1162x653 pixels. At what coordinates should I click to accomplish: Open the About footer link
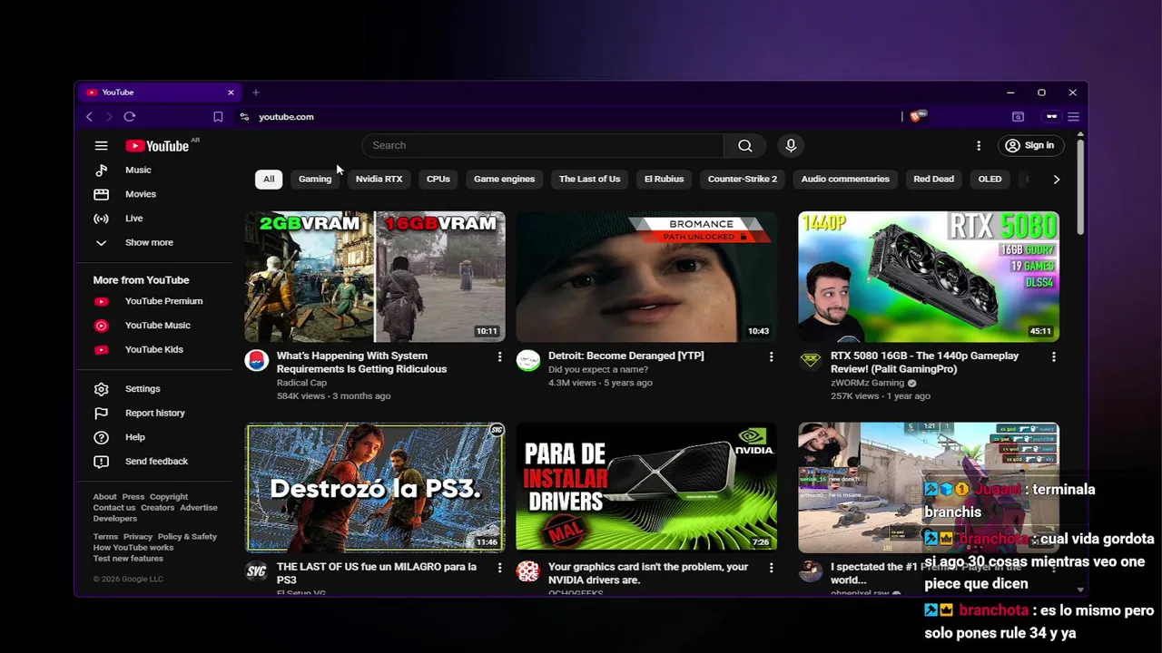(104, 497)
